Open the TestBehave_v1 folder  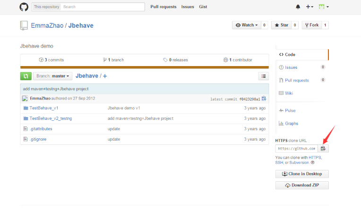[43, 108]
